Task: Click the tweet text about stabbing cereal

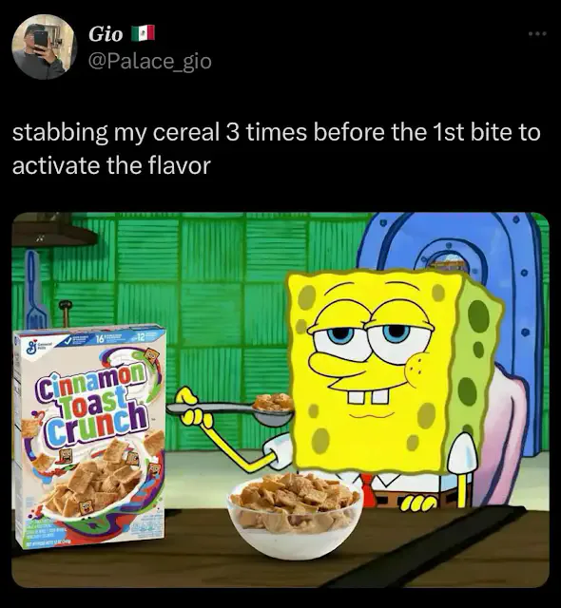Action: [x=277, y=148]
